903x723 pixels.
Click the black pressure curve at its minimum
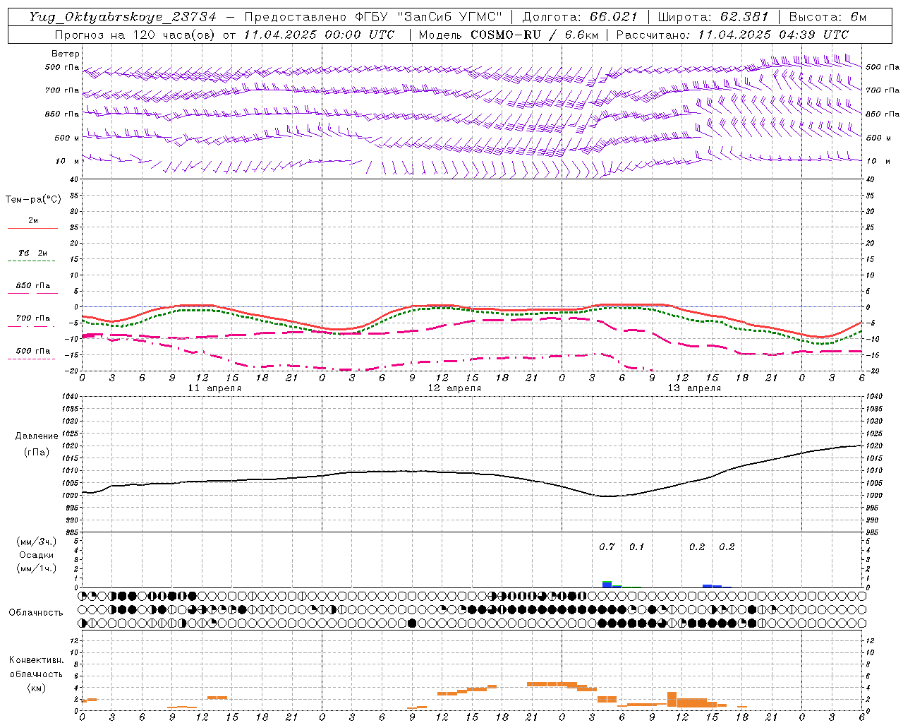tap(608, 496)
